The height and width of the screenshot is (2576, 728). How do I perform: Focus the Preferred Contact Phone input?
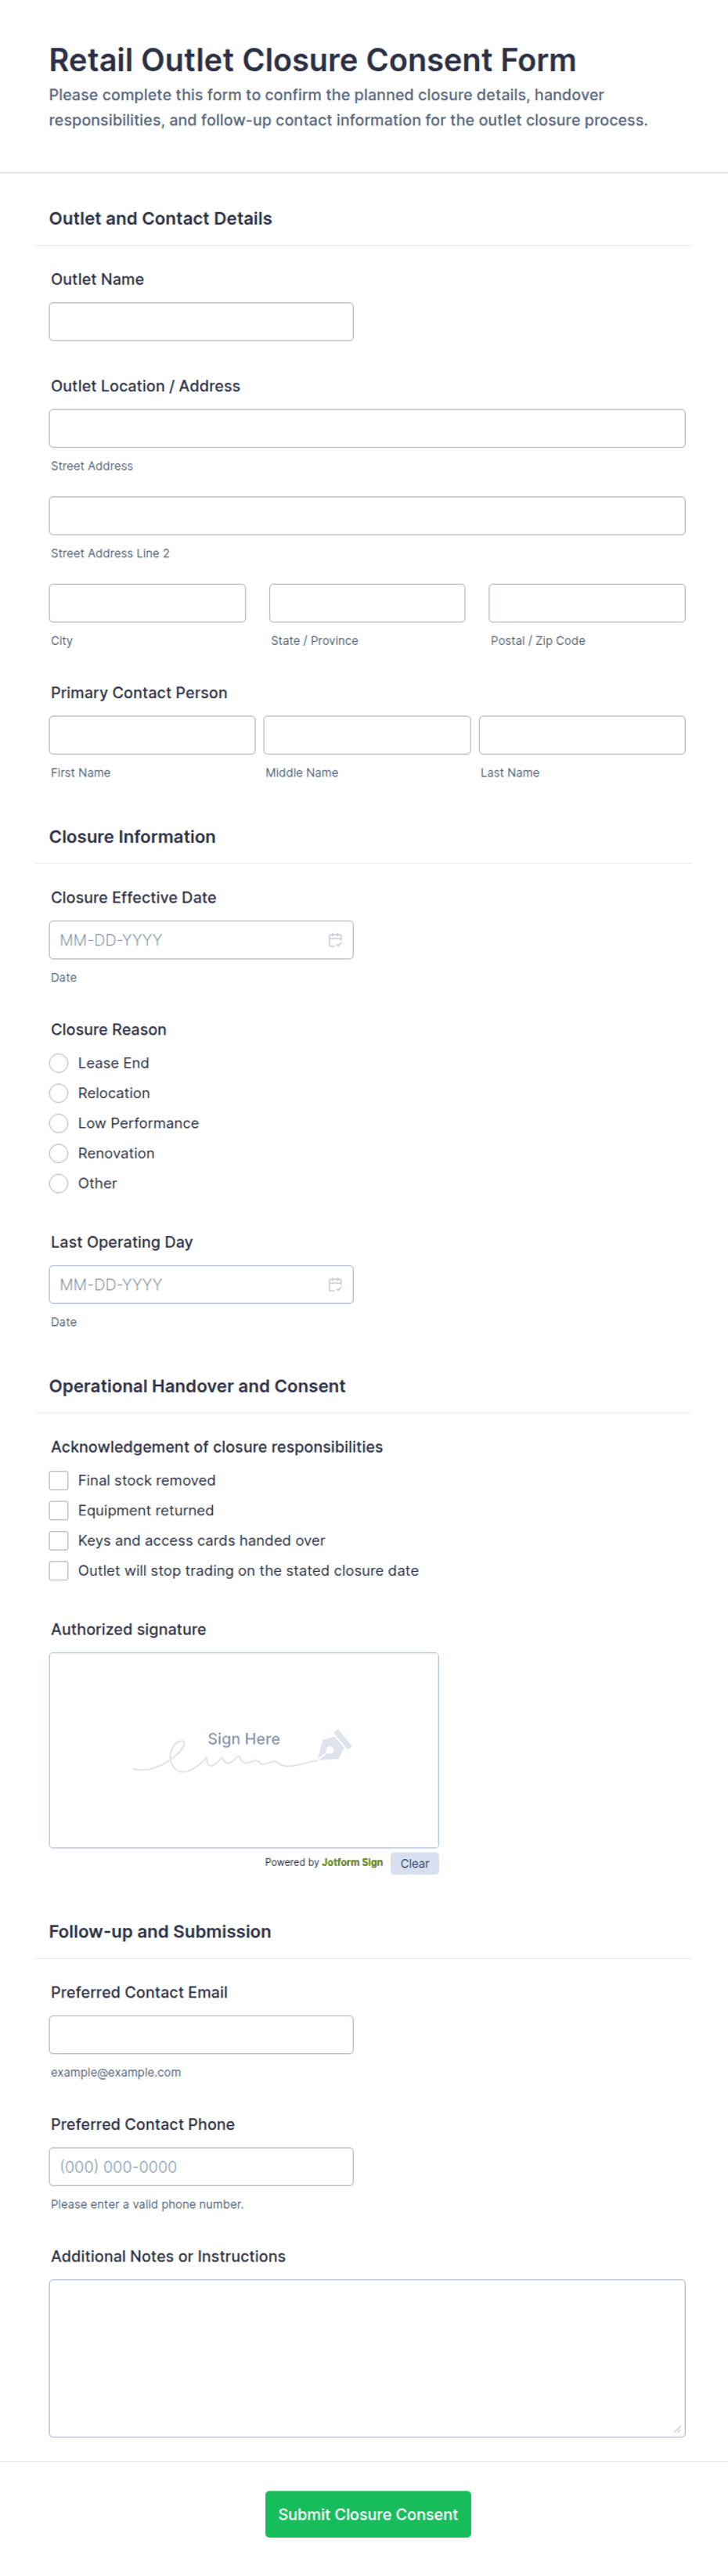[201, 2166]
